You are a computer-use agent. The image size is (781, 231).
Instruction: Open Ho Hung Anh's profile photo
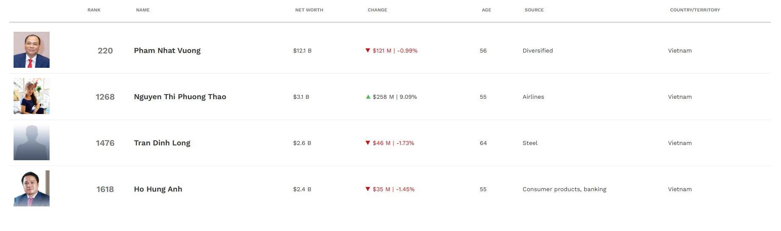point(31,189)
